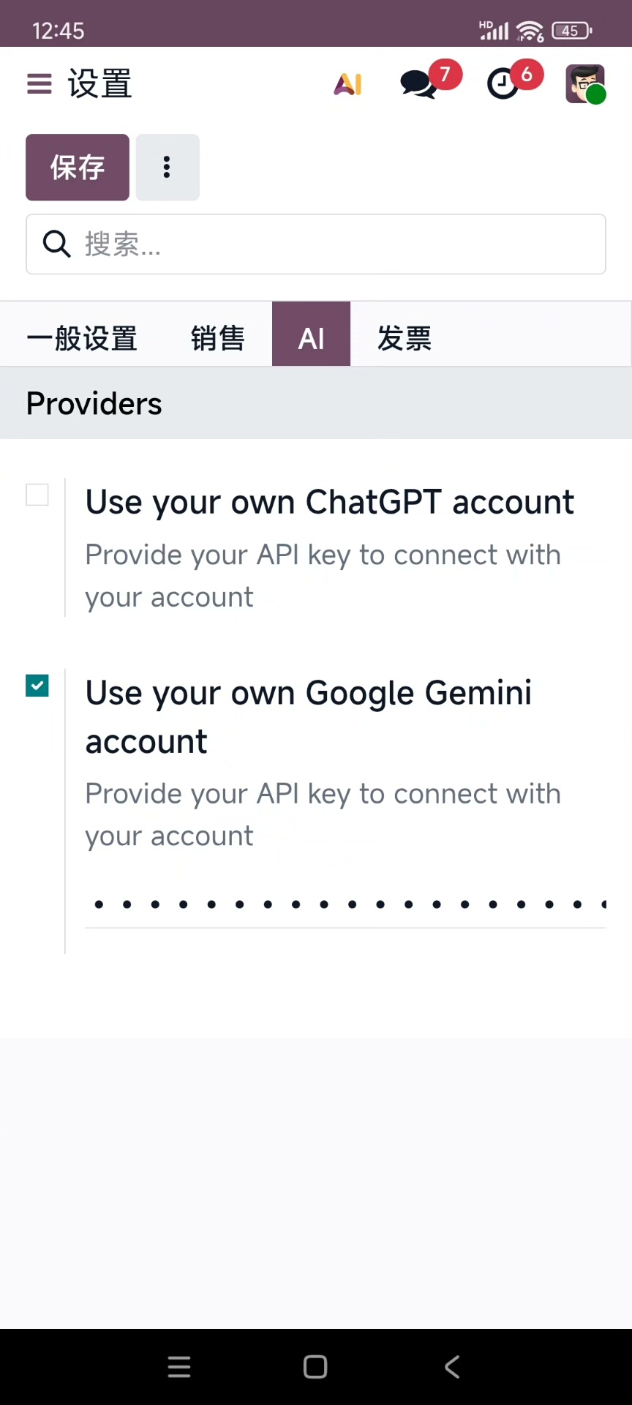Open the AI assistant icon
Viewport: 632px width, 1405px height.
pyautogui.click(x=348, y=84)
